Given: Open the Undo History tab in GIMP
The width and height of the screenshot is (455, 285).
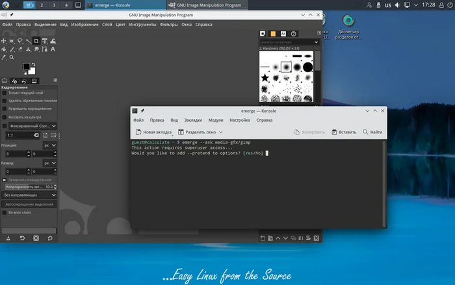Looking at the screenshot, I should pyautogui.click(x=24, y=81).
